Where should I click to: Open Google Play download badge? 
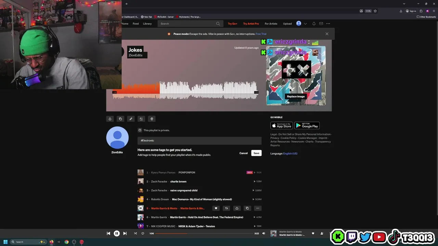tap(307, 125)
